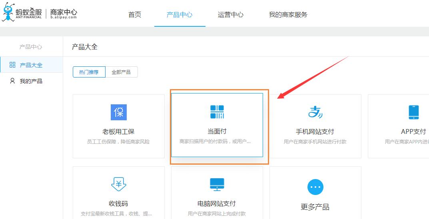Image resolution: width=429 pixels, height=219 pixels.
Task: Click the 我的产品 person icon in sidebar
Action: [12, 81]
